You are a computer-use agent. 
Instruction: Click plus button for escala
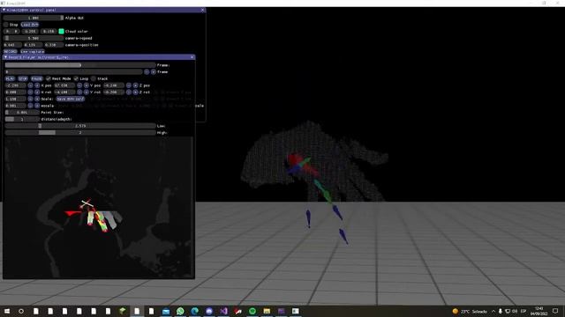(37, 106)
